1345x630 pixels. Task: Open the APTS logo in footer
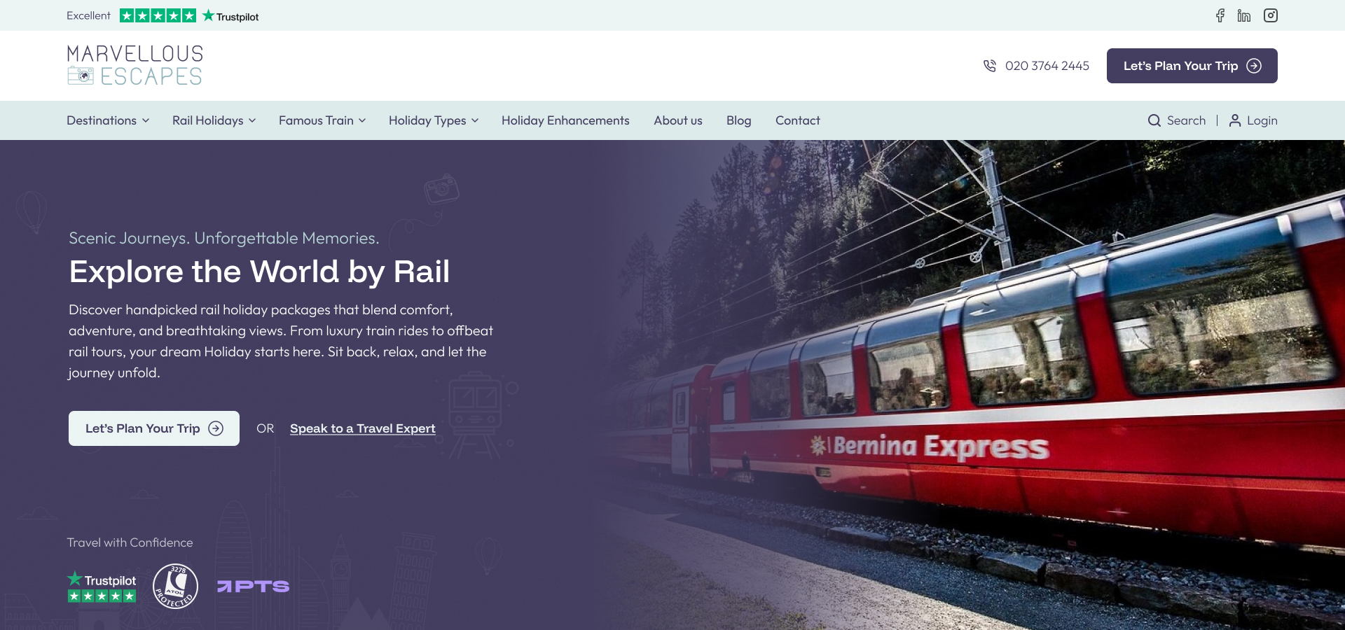[x=253, y=587]
